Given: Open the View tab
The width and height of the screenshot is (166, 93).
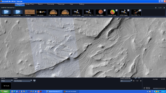Looking at the screenshot, I should [x=71, y=4].
